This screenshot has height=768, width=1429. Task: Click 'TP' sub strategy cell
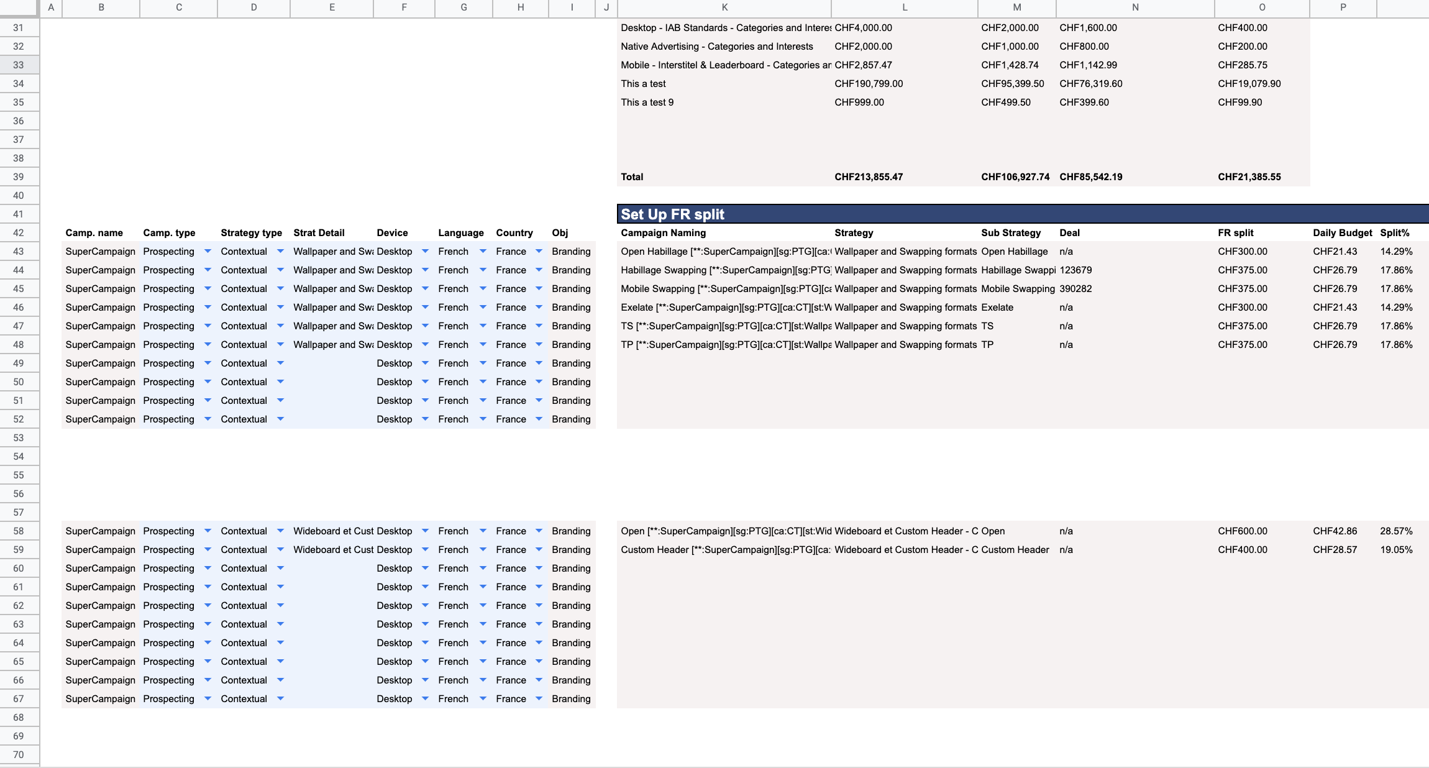coord(1017,345)
